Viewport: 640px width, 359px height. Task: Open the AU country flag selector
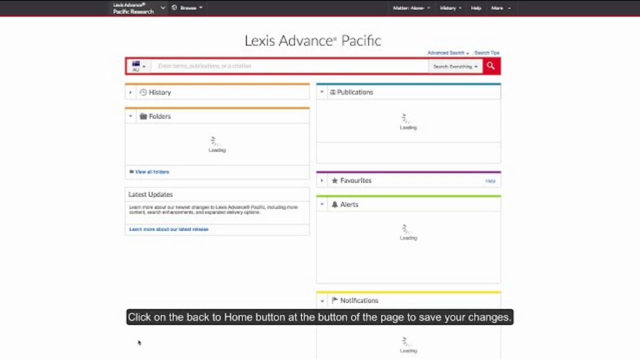(139, 66)
